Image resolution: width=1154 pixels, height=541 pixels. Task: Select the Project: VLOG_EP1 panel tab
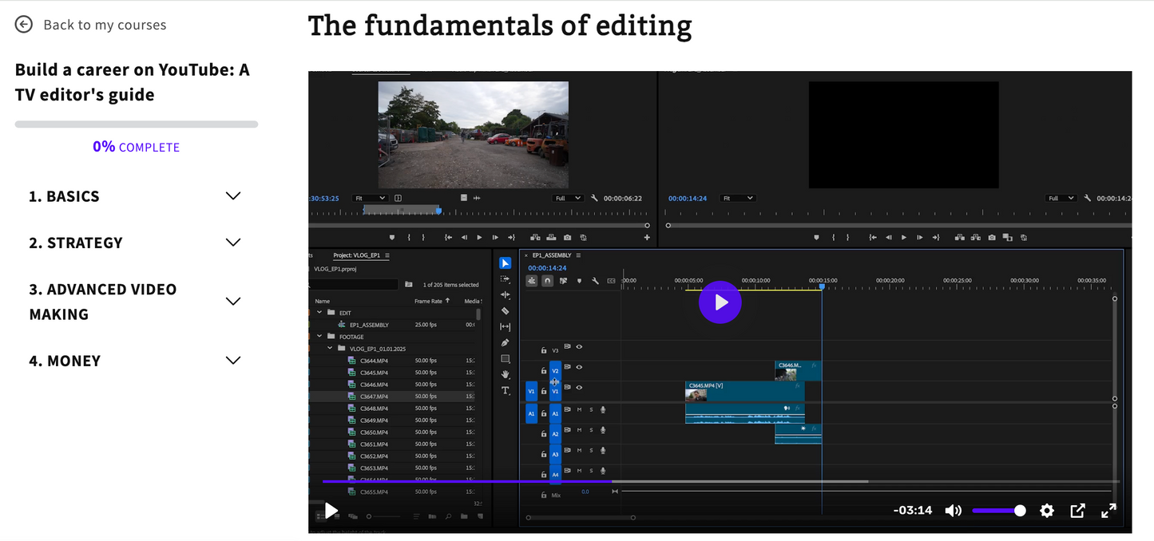[x=357, y=255]
